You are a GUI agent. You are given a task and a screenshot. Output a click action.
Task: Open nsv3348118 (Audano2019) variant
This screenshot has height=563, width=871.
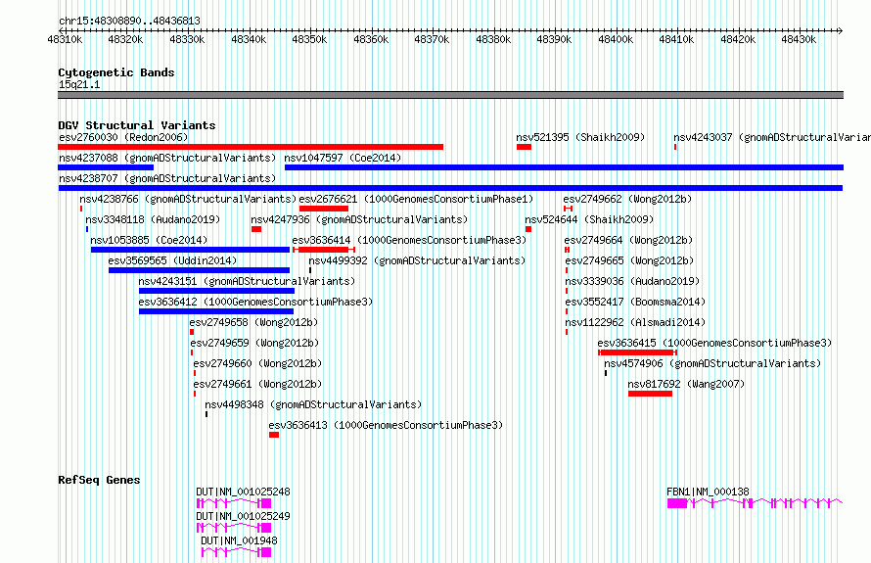click(x=153, y=219)
